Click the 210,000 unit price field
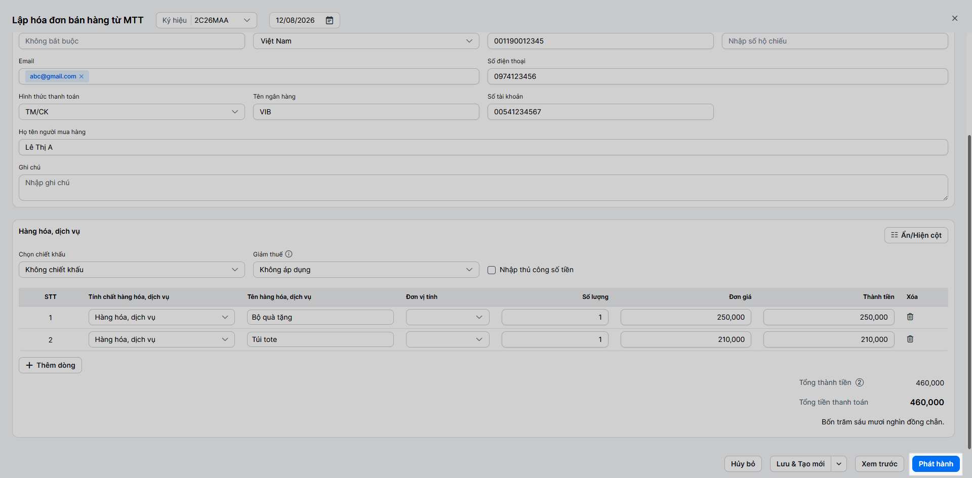The height and width of the screenshot is (478, 972). click(686, 339)
